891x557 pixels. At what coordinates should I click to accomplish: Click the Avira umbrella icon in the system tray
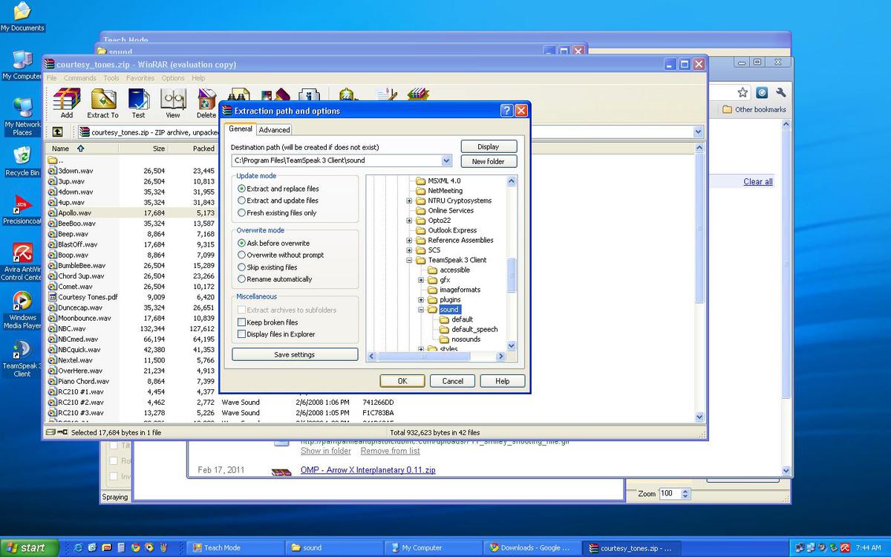pos(844,547)
